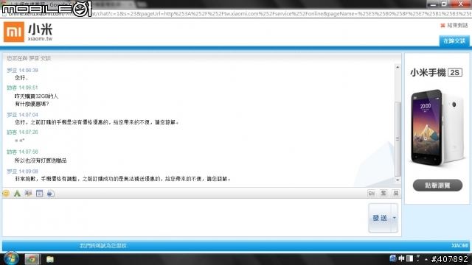Click the timestamp 14:07:26
The height and width of the screenshot is (265, 472).
point(28,132)
